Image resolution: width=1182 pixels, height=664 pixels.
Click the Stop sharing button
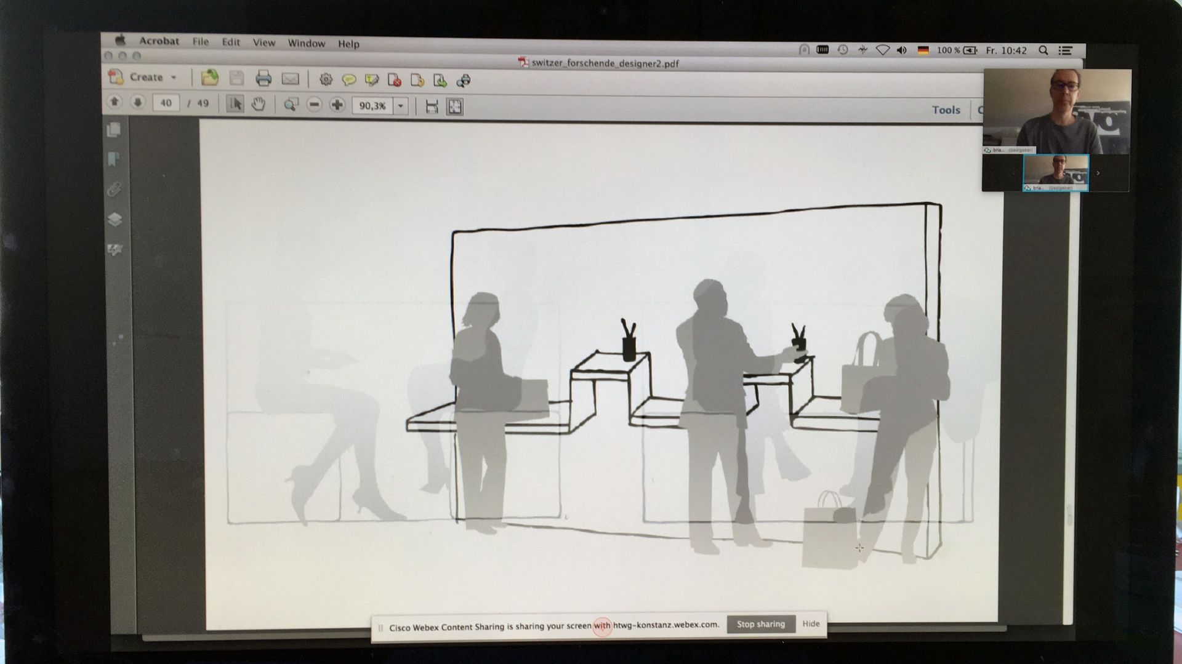coord(761,624)
